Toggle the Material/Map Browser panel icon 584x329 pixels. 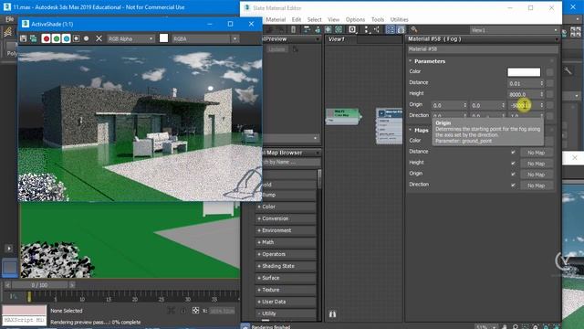point(391,29)
